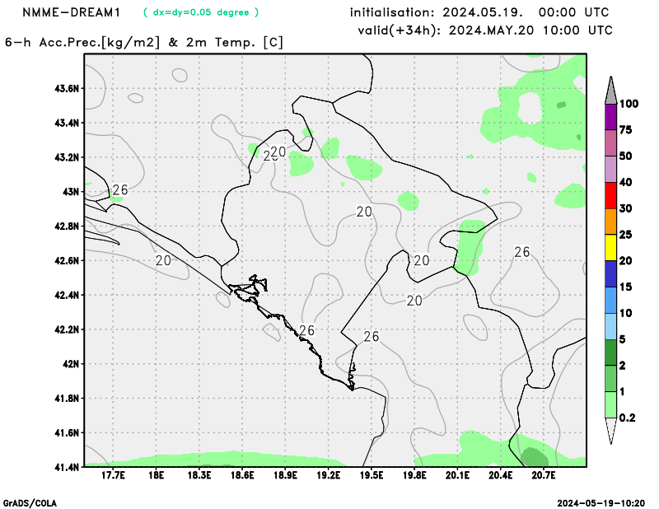Viewport: 659px width, 509px height.
Task: Click the colorbar value label 40
Action: pyautogui.click(x=626, y=182)
